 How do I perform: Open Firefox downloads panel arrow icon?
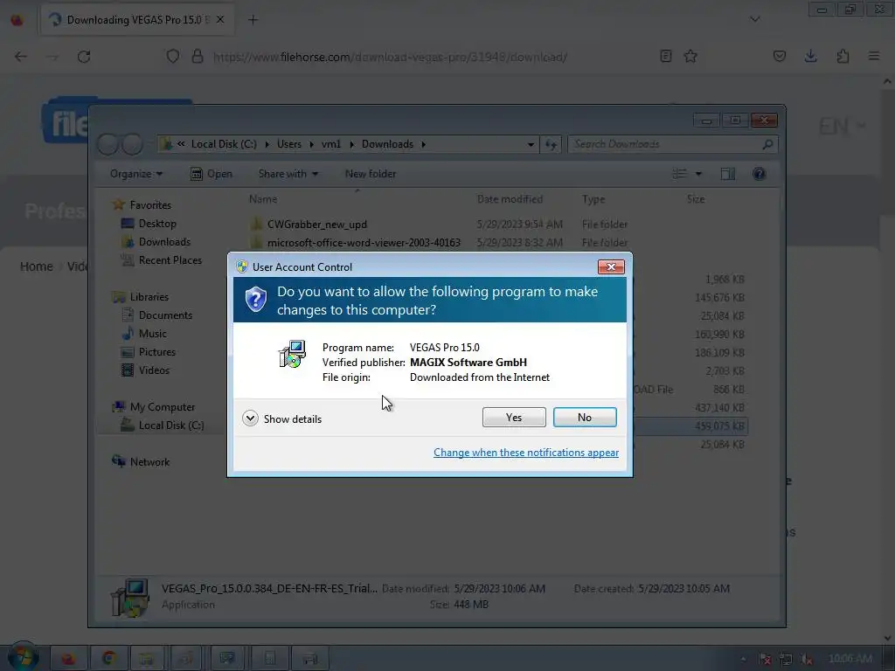point(810,57)
